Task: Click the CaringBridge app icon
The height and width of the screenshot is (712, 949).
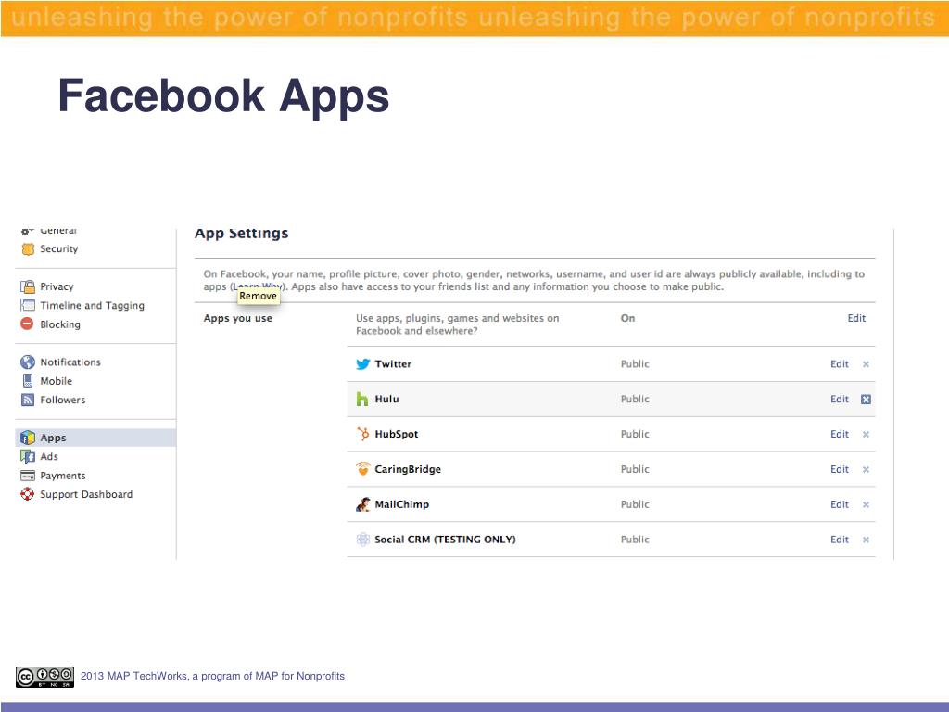Action: click(x=362, y=468)
